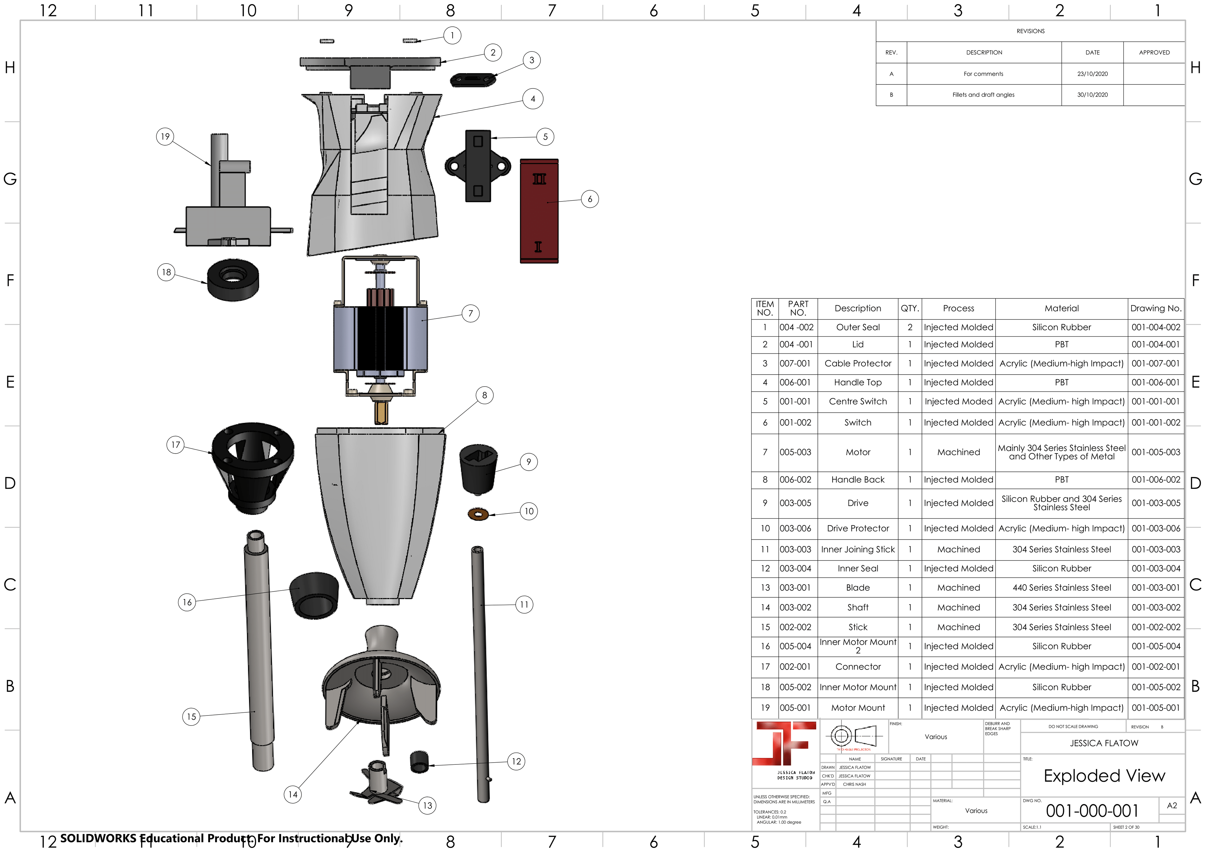Click drawing number 001-000-001
Viewport: 1206px width, 852px height.
(x=1091, y=811)
